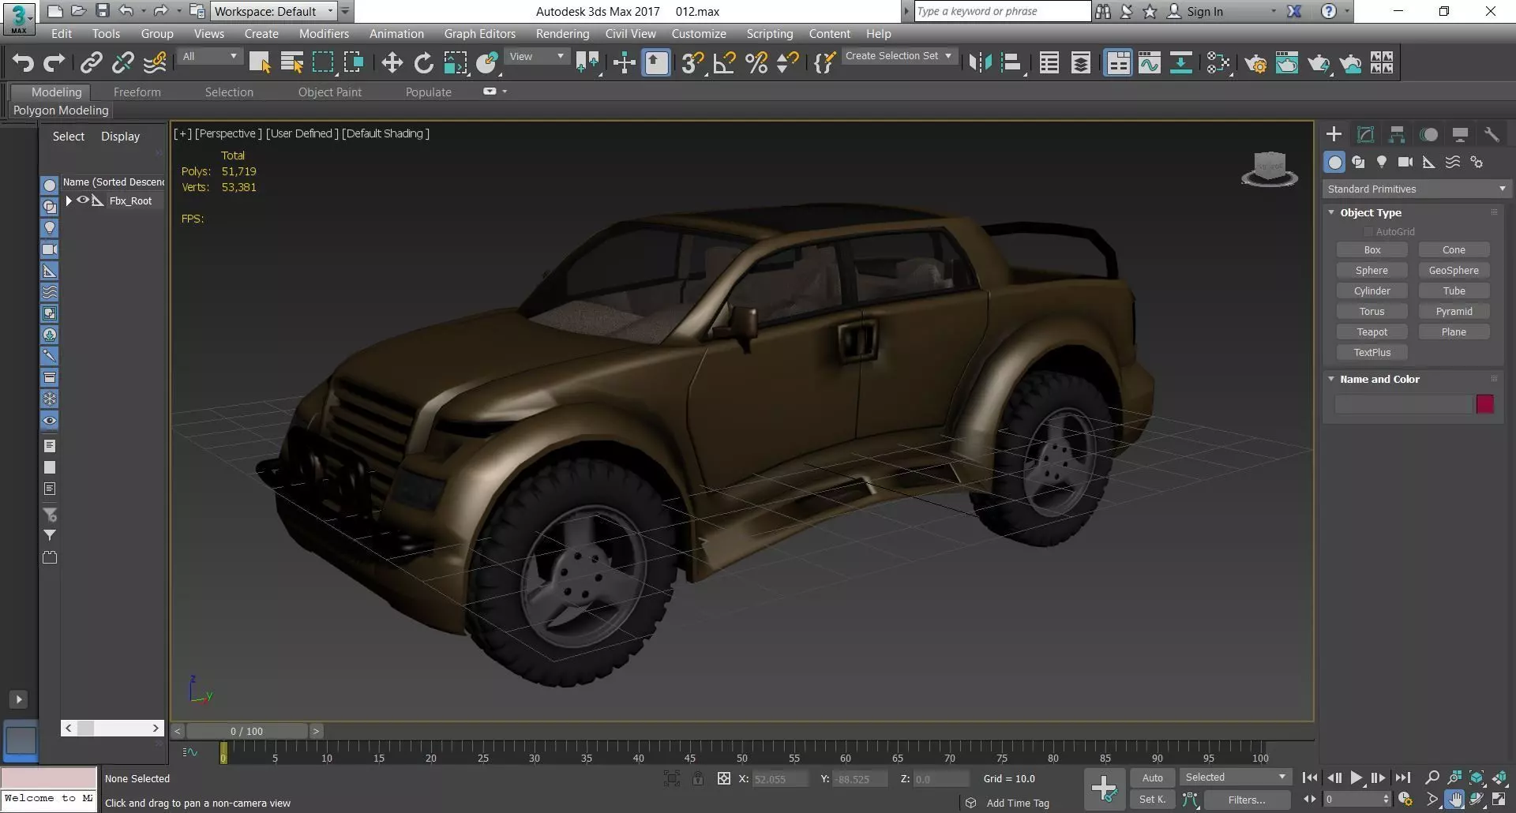Open Utilities panel wrench icon
This screenshot has height=813, width=1516.
1492,134
